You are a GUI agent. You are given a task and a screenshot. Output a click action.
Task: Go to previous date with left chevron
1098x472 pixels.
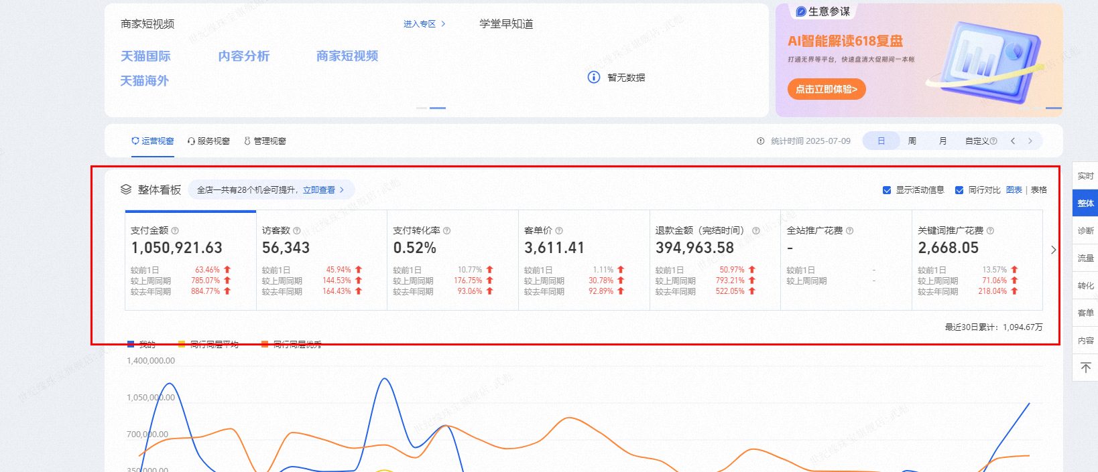(x=1013, y=141)
